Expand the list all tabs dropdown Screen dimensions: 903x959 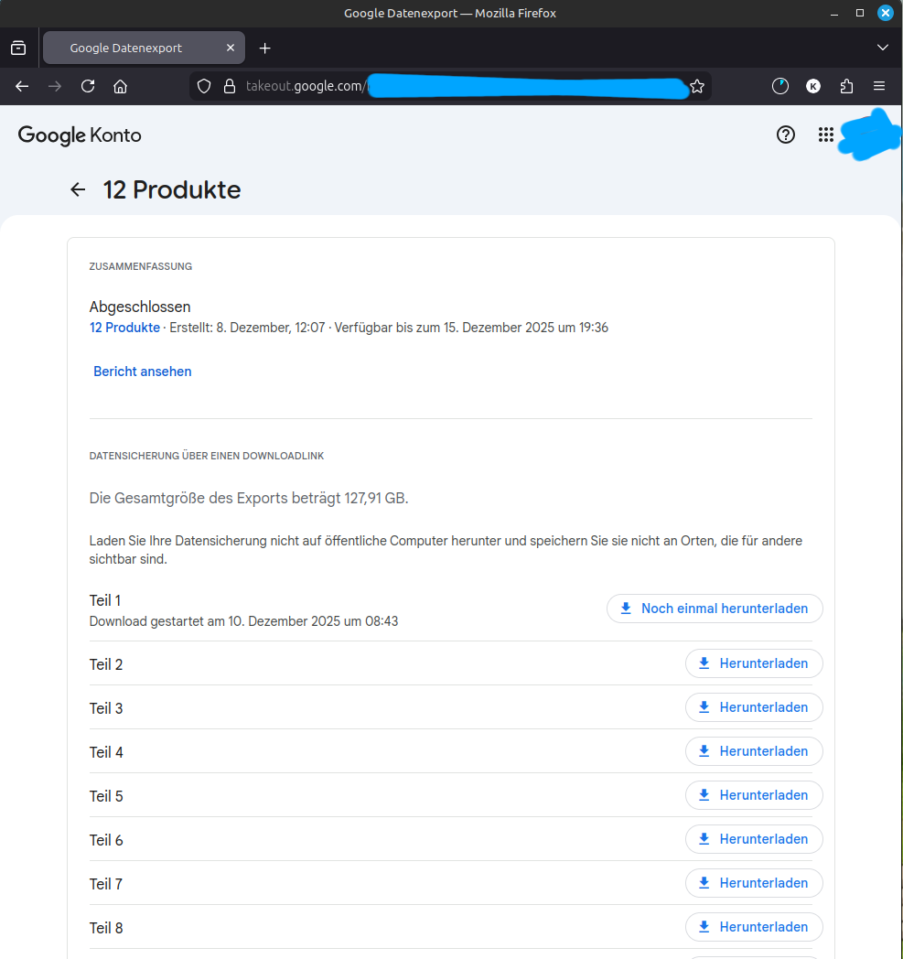pyautogui.click(x=882, y=48)
